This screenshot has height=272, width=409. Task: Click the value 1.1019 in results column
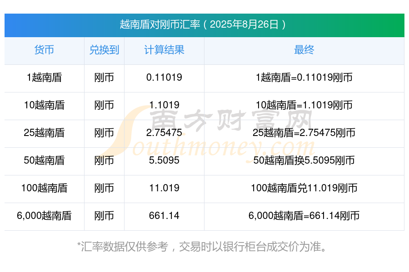pos(164,105)
